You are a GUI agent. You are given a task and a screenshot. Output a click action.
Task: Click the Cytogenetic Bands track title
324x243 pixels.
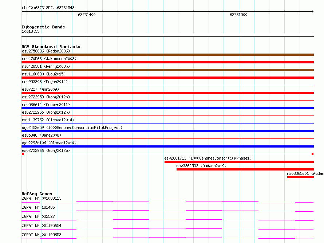tap(43, 27)
